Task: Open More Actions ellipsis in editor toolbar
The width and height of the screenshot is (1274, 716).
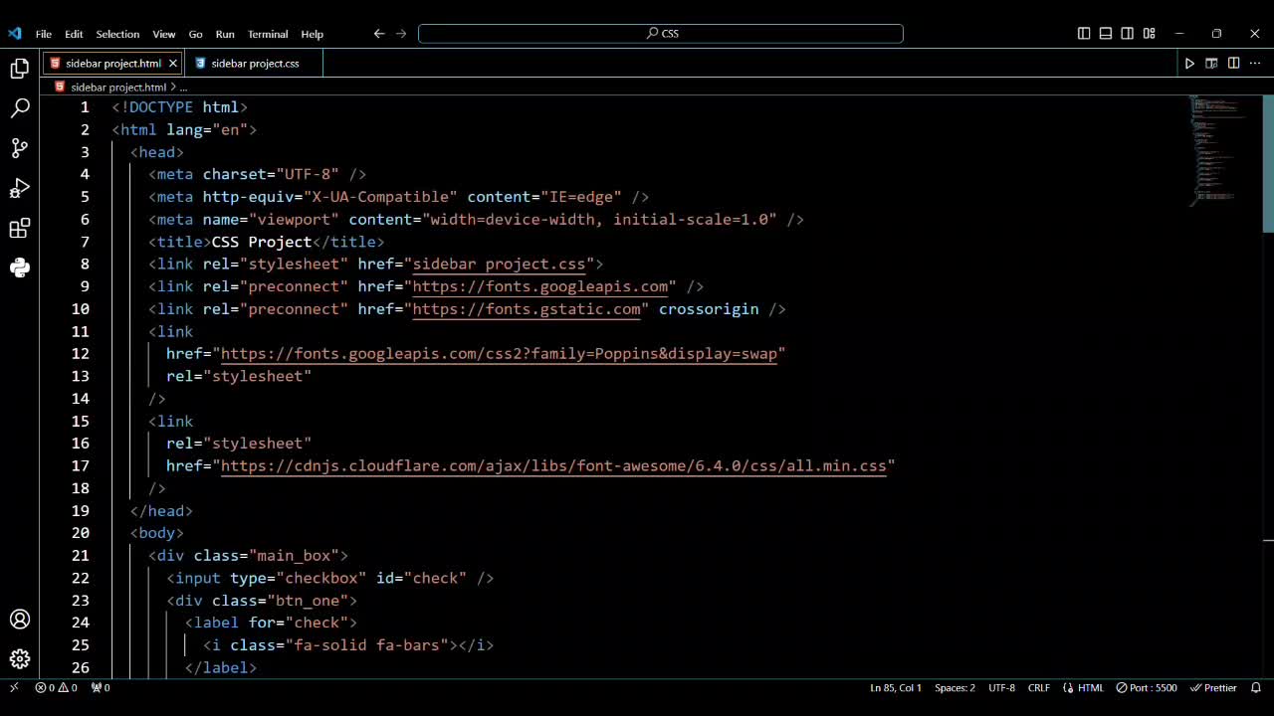Action: [x=1255, y=64]
